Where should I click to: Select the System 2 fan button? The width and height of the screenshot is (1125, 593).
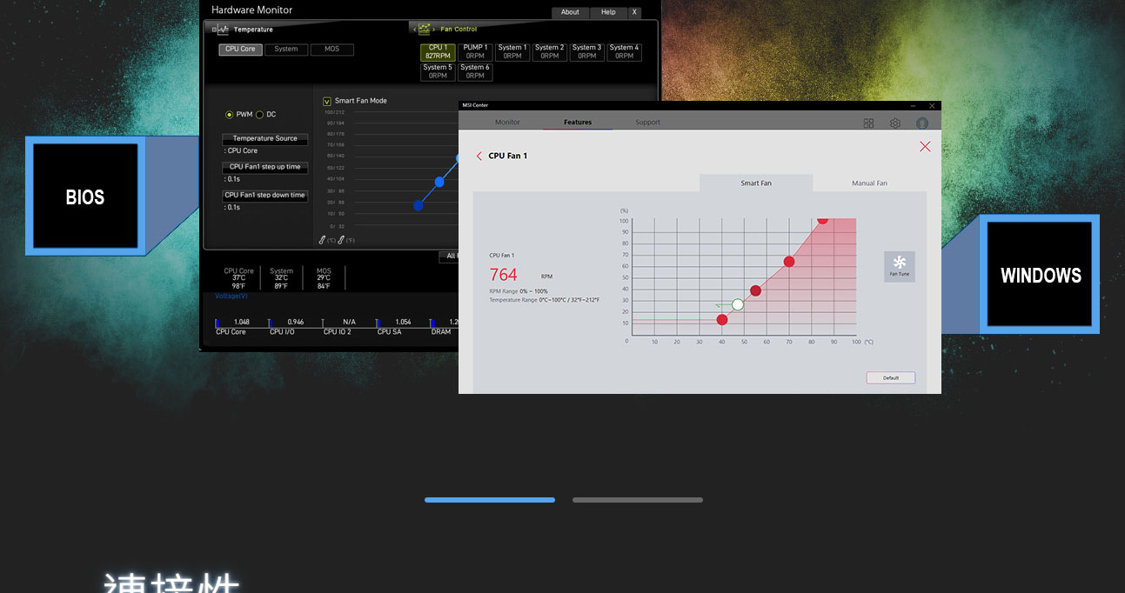550,52
